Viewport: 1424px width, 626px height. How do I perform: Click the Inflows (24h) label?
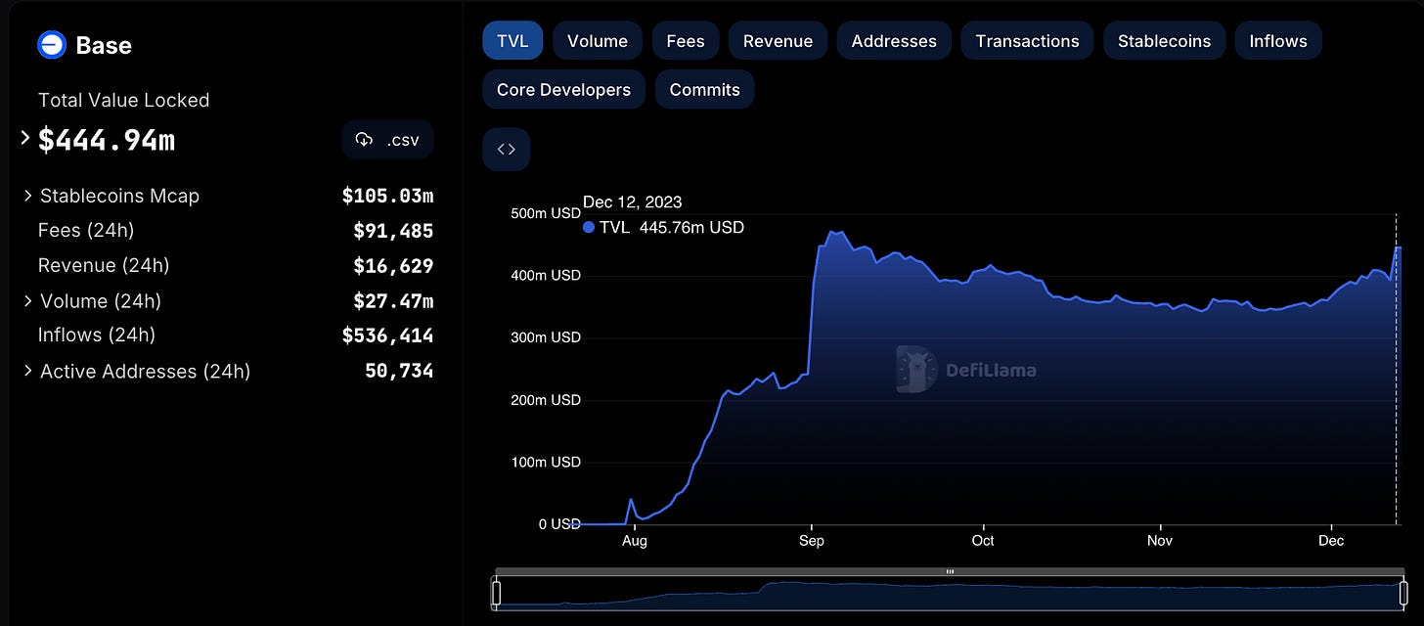[x=97, y=335]
